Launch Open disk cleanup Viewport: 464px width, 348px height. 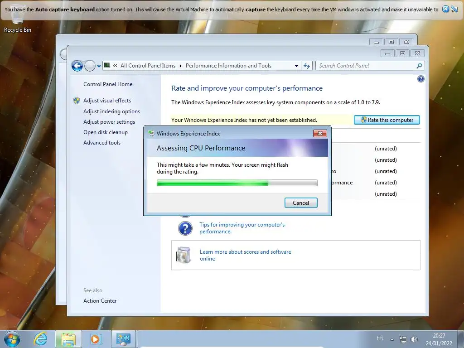point(105,132)
